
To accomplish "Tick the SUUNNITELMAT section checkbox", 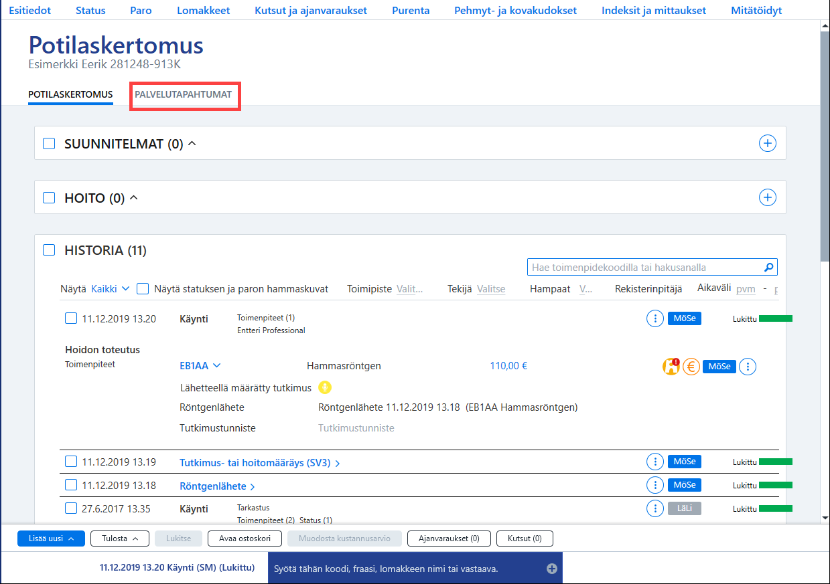I will (x=49, y=143).
